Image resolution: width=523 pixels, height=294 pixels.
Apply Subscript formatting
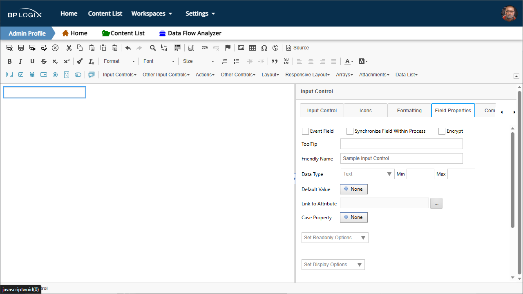55,61
